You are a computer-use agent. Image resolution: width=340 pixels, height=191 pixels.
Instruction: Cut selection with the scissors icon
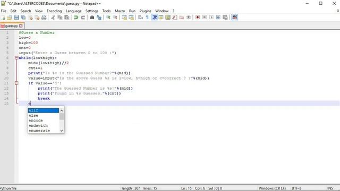pyautogui.click(x=53, y=18)
